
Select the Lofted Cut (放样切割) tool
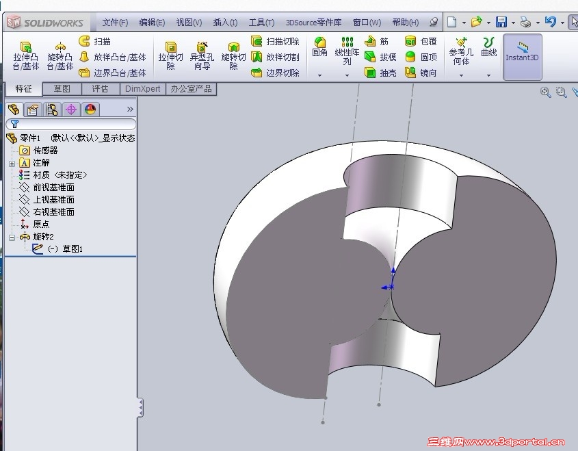275,57
